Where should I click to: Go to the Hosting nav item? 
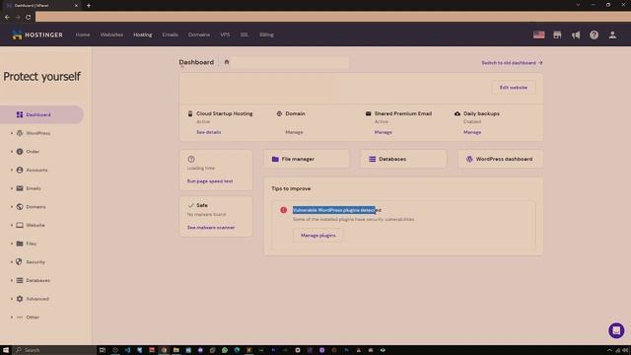point(143,35)
